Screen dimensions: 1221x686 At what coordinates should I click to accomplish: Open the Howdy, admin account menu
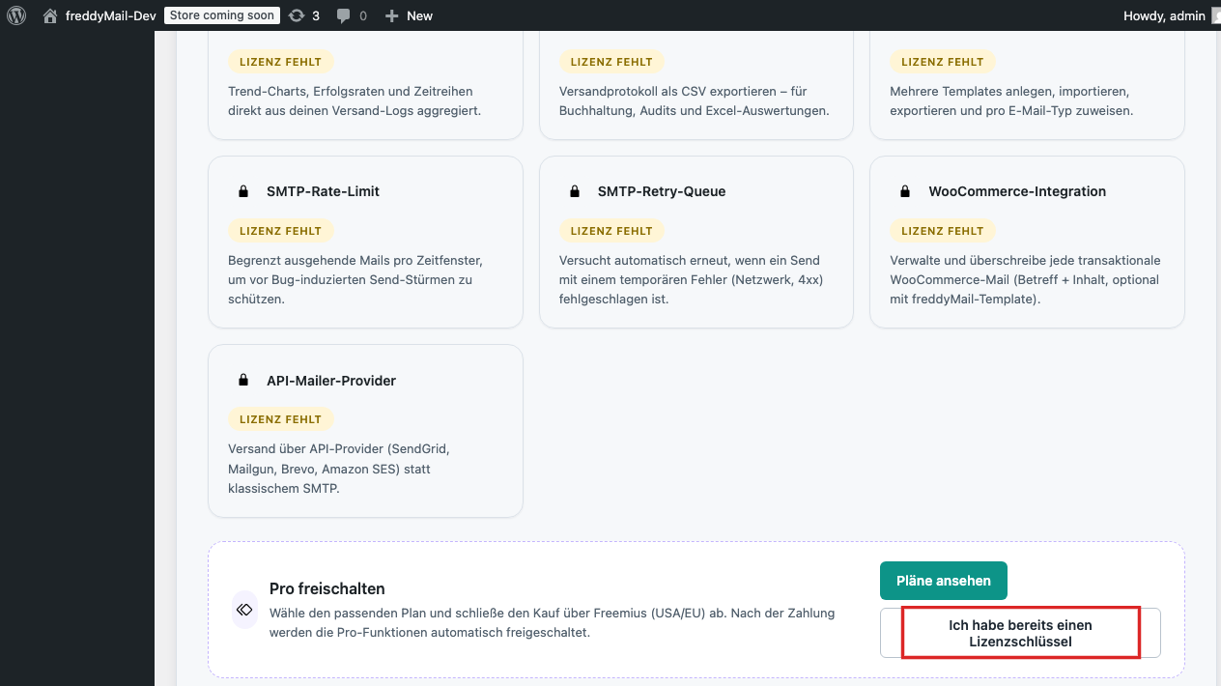(1164, 15)
